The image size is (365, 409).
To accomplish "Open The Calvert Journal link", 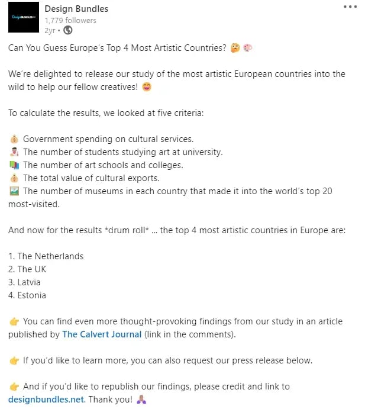I will point(102,334).
